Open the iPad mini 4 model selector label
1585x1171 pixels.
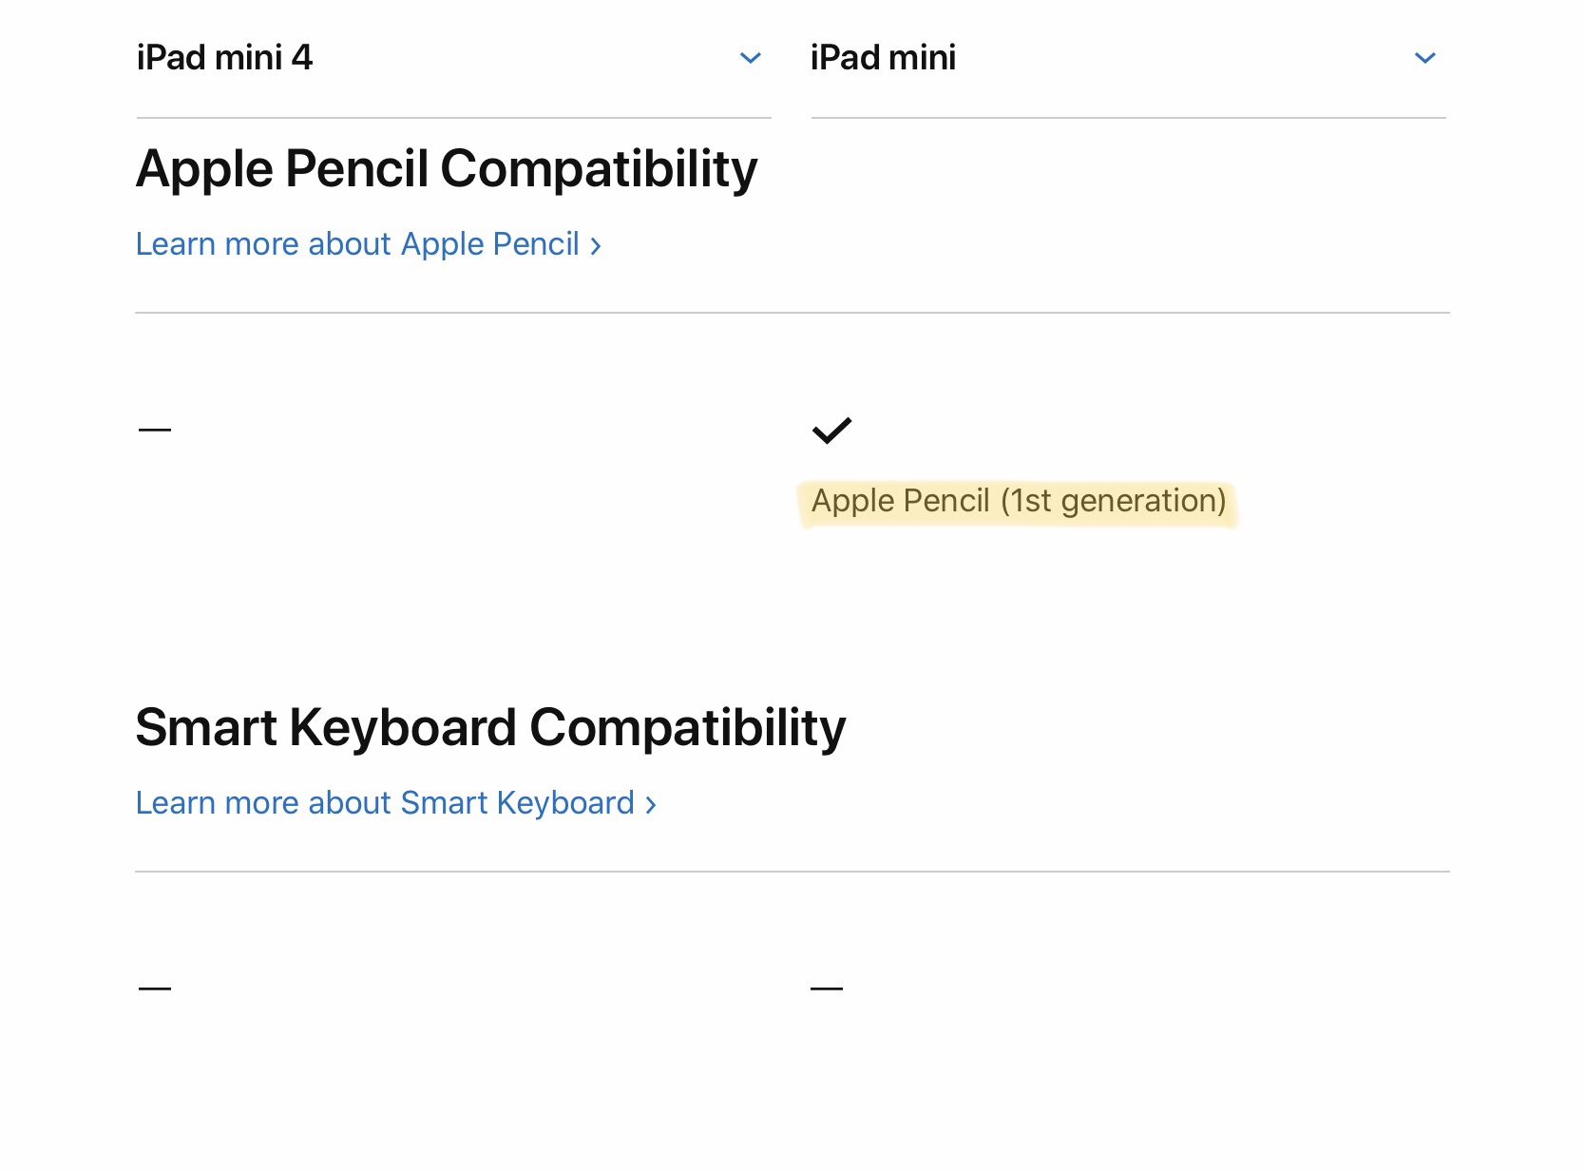click(x=224, y=58)
